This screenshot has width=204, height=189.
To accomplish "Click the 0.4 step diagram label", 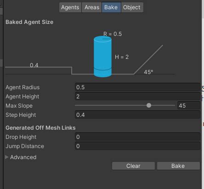I will tap(34, 65).
